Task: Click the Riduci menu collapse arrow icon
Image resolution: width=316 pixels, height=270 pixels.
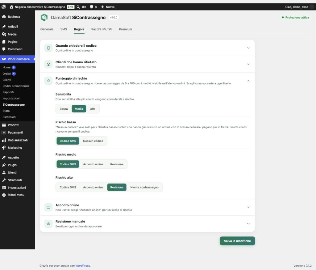Action: 4,195
